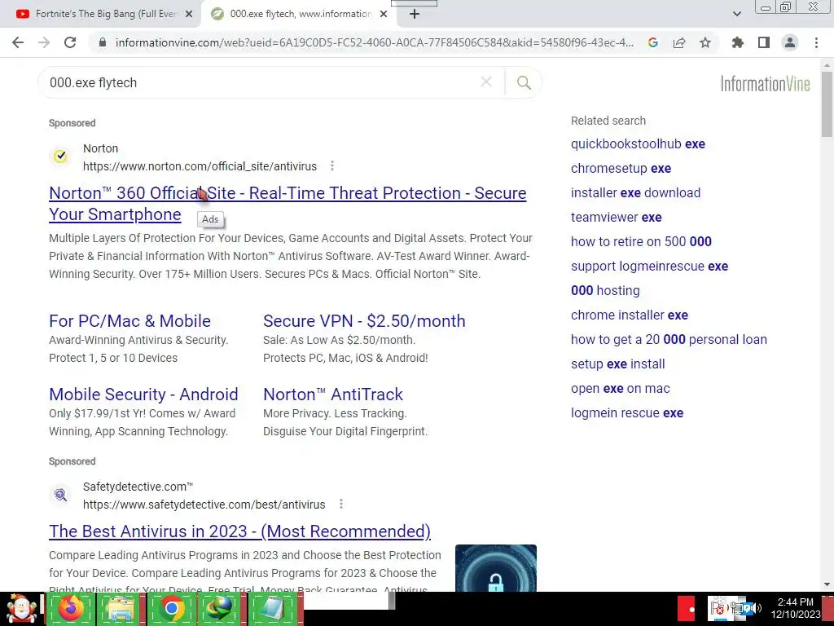Open the Safetydetective ad options dots
The width and height of the screenshot is (834, 626).
click(341, 504)
